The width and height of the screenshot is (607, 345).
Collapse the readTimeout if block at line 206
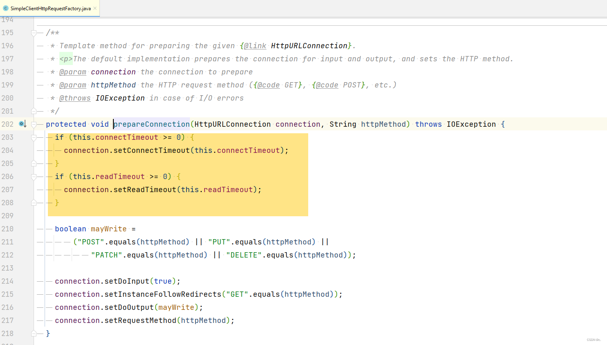pos(34,177)
